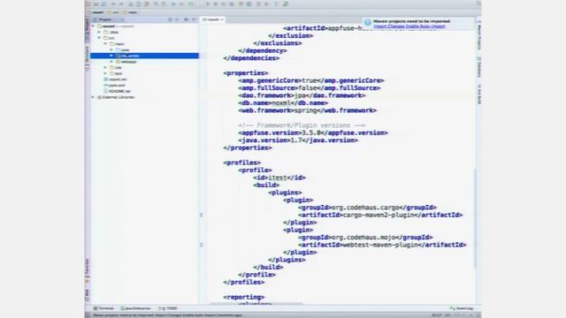Screen dimensions: 566x318
Task: Open the Favorites vertical tool tab
Action: coord(87,270)
